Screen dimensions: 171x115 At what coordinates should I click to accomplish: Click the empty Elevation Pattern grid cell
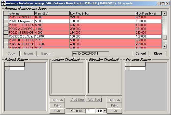[138, 68]
